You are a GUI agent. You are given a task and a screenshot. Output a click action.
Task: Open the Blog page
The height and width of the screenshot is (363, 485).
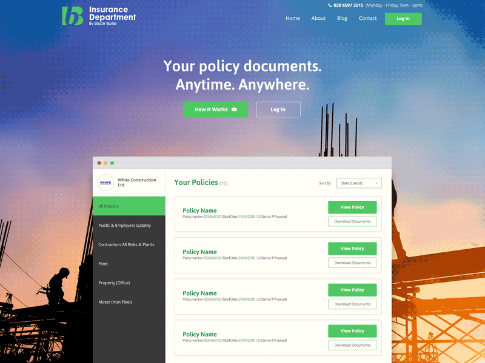click(x=342, y=18)
